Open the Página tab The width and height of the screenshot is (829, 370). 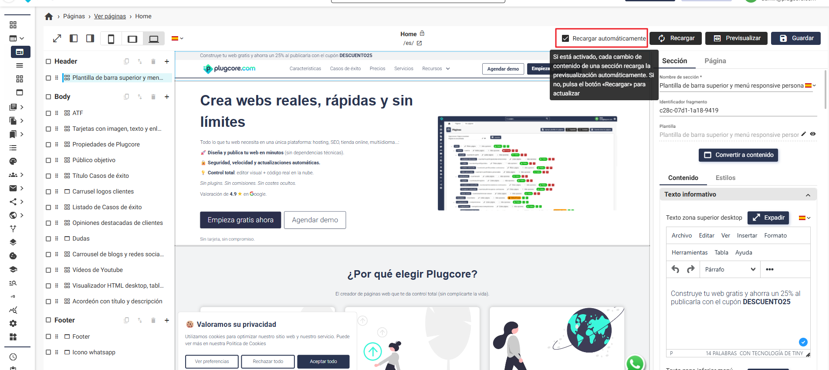[715, 61]
